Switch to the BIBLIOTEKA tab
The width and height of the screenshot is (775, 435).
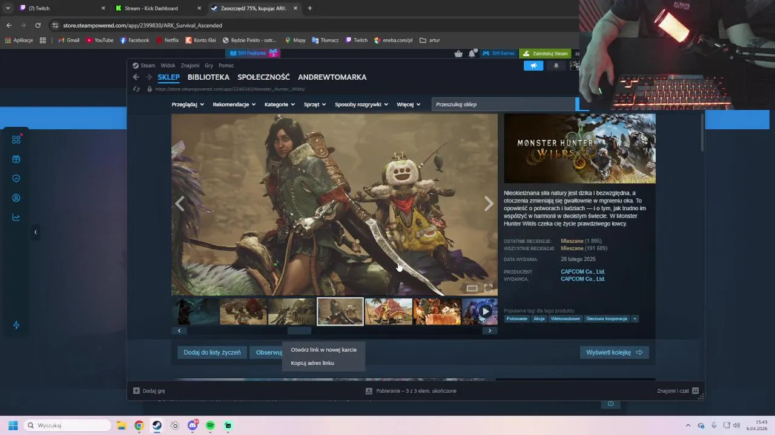[208, 77]
